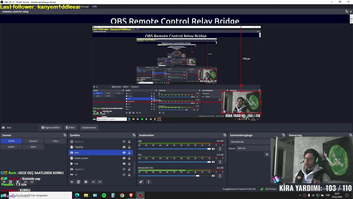Screen dimensions: 353x199
Task: Open Microsoft Edge from the taskbar
Action: coord(77,195)
